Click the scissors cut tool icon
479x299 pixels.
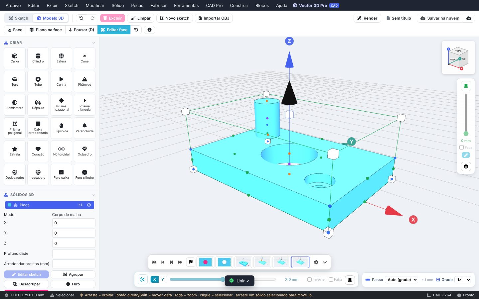[x=142, y=280]
